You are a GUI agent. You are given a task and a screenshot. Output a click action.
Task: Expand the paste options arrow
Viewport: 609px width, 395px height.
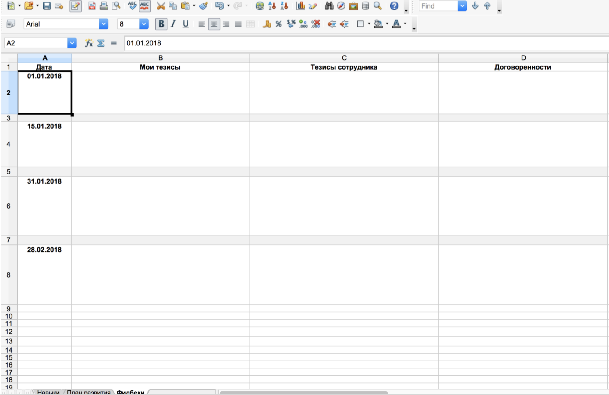point(194,6)
